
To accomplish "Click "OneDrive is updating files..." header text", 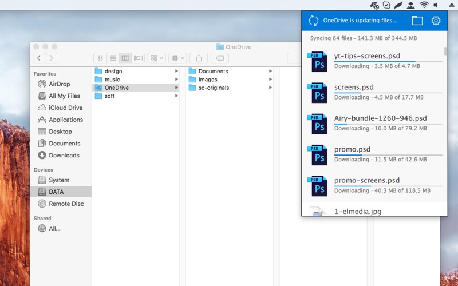I will click(x=360, y=21).
